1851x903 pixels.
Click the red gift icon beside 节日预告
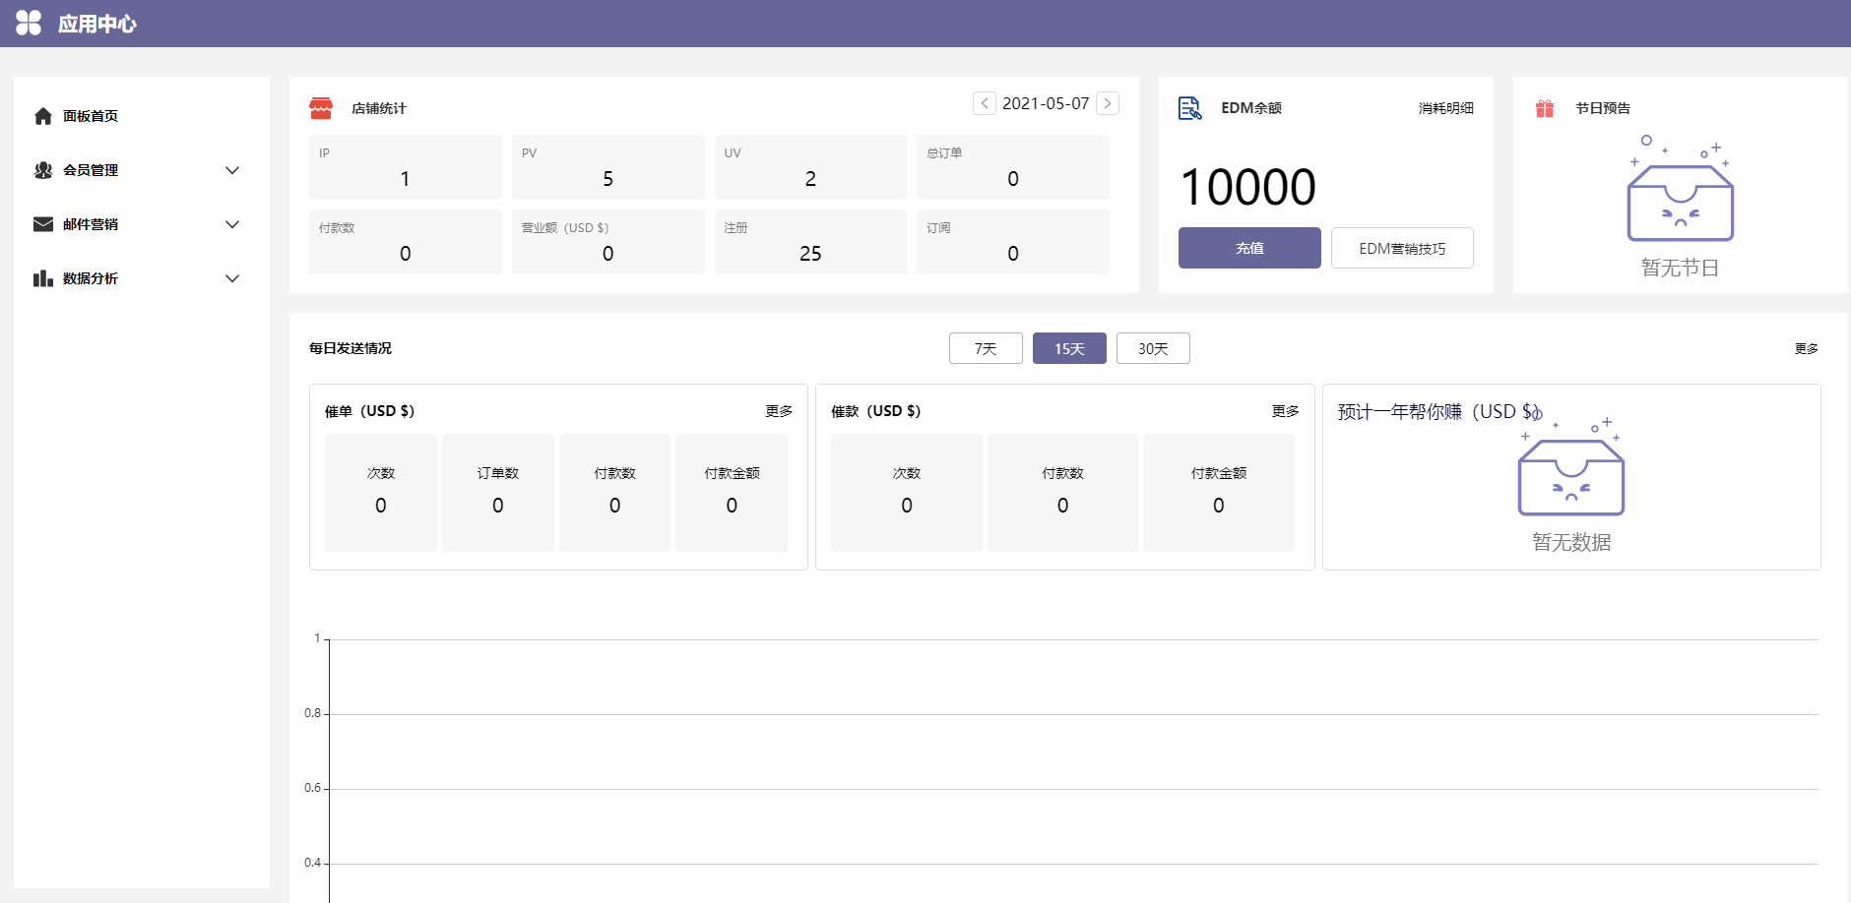pos(1545,108)
